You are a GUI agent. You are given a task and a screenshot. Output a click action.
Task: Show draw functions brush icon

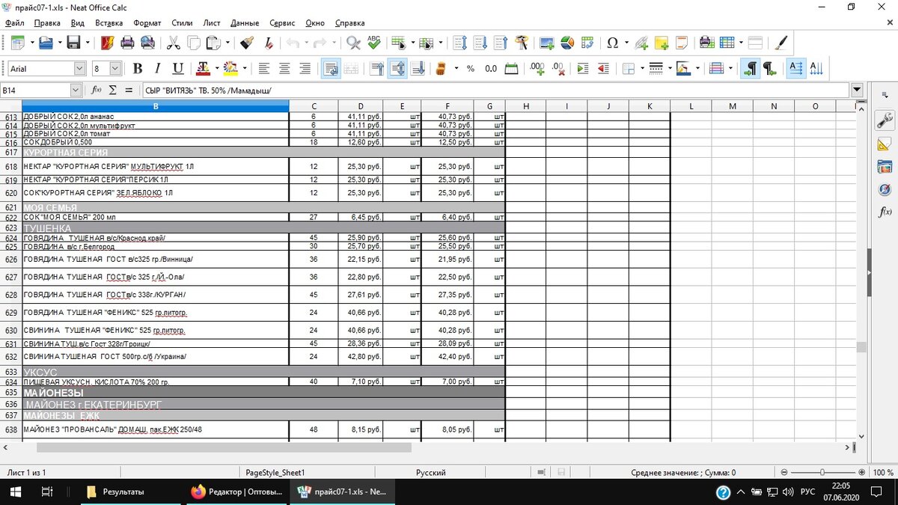781,43
